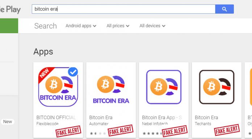The image size is (252, 139).
Task: Open Nebel Infotech developer link
Action: coord(155,124)
